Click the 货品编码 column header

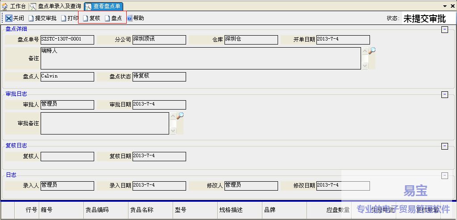(97, 210)
